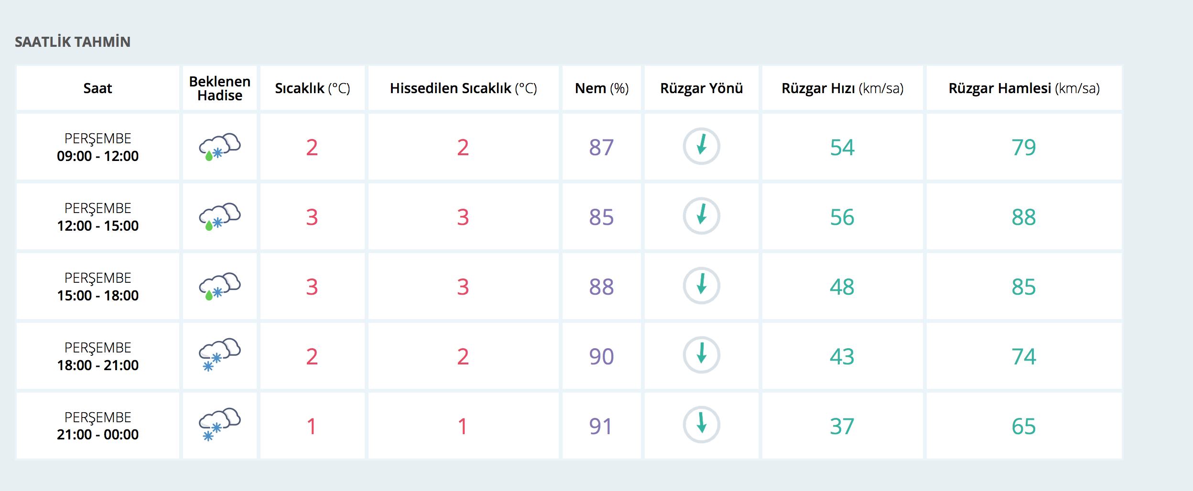This screenshot has width=1193, height=491.
Task: Click the Beklenen Hadise column header
Action: click(x=219, y=88)
